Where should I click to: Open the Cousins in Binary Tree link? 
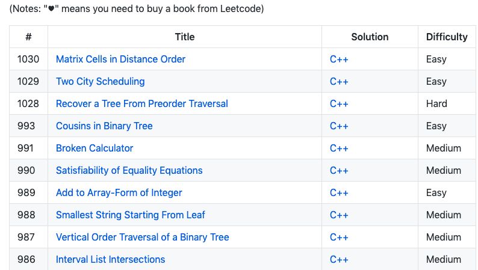(104, 126)
